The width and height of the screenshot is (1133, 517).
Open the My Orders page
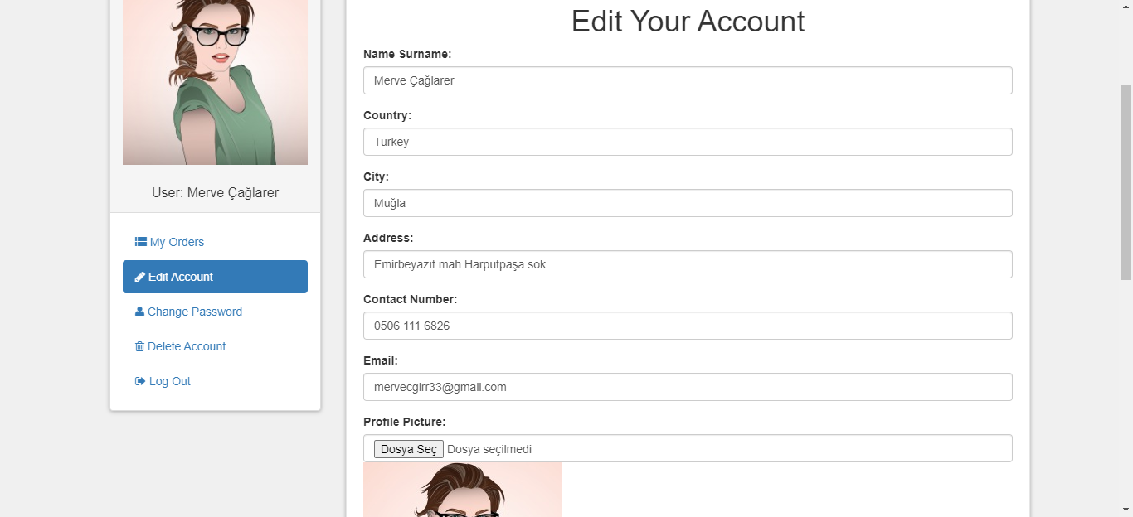point(176,241)
